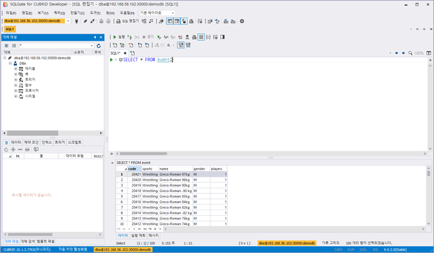The width and height of the screenshot is (434, 253).
Task: Refresh the object panel with circular arrow
Action: 99,46
